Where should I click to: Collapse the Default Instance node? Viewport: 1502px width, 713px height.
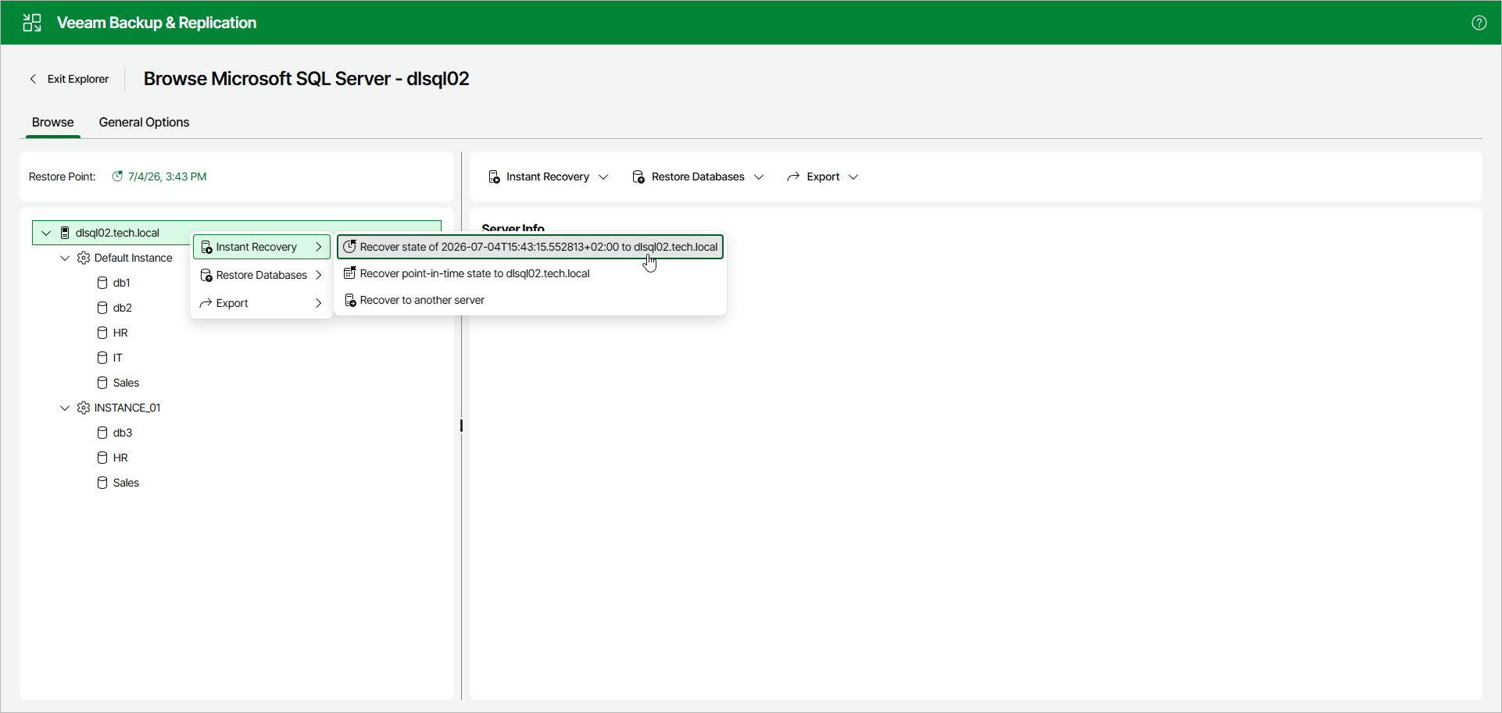click(x=65, y=258)
